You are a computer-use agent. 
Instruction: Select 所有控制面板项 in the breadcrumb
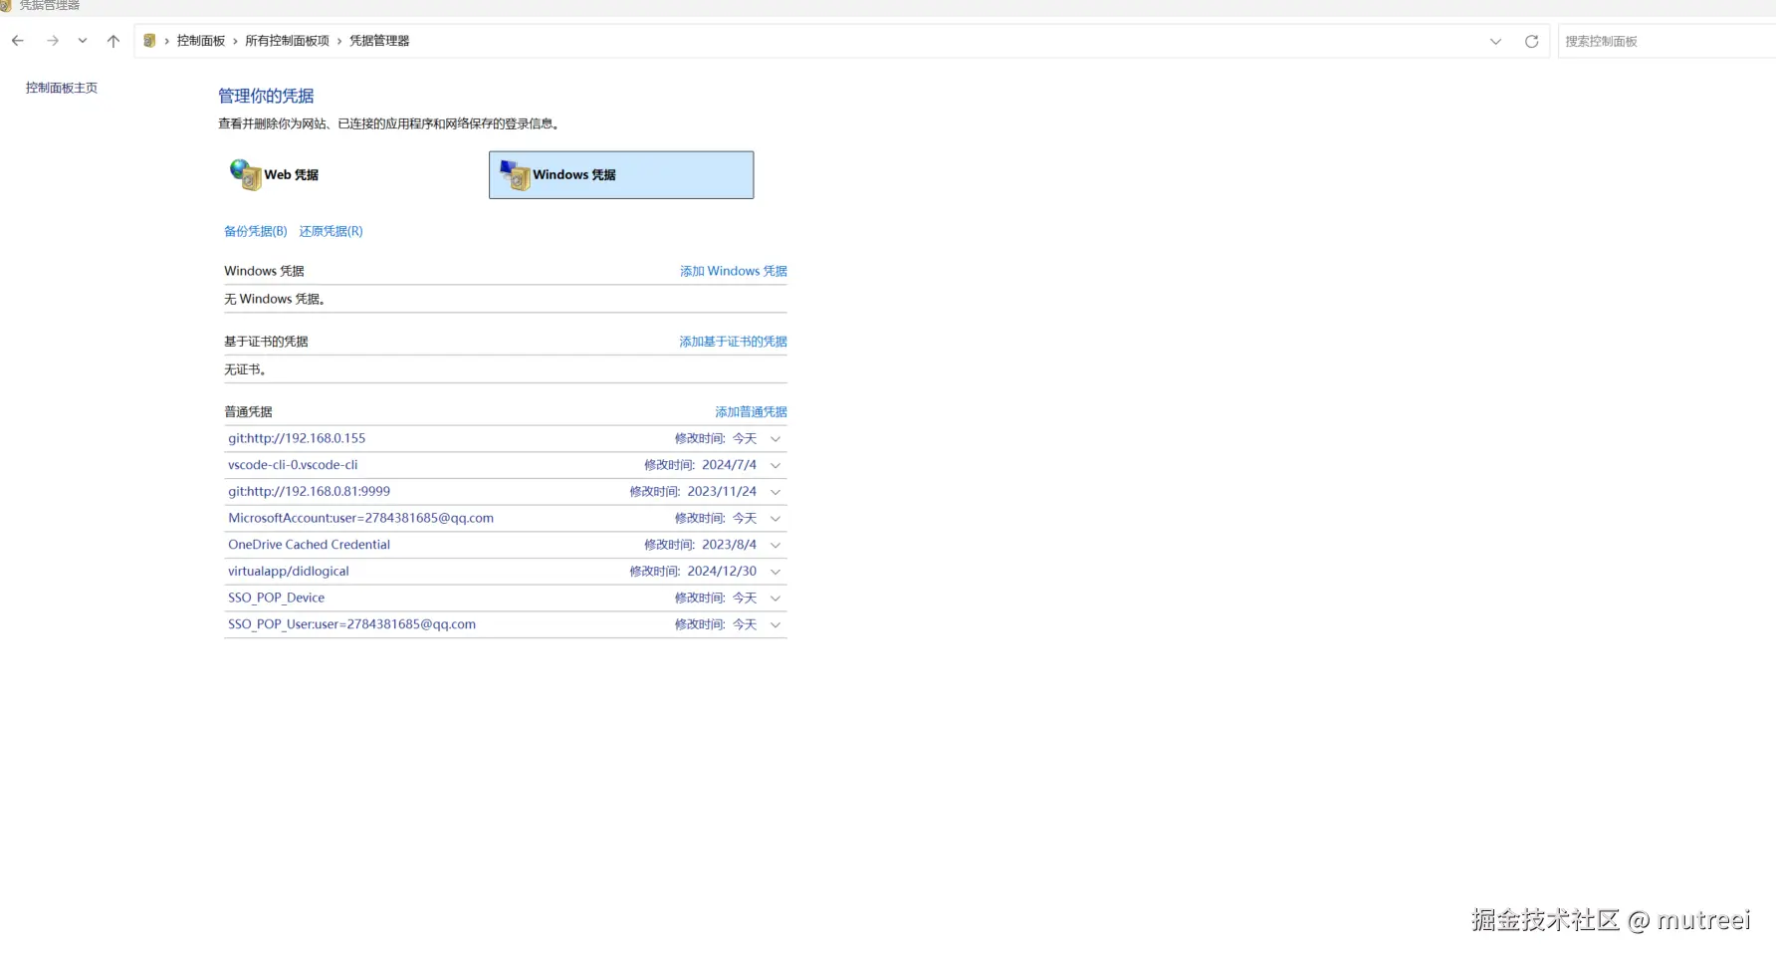[x=287, y=41]
